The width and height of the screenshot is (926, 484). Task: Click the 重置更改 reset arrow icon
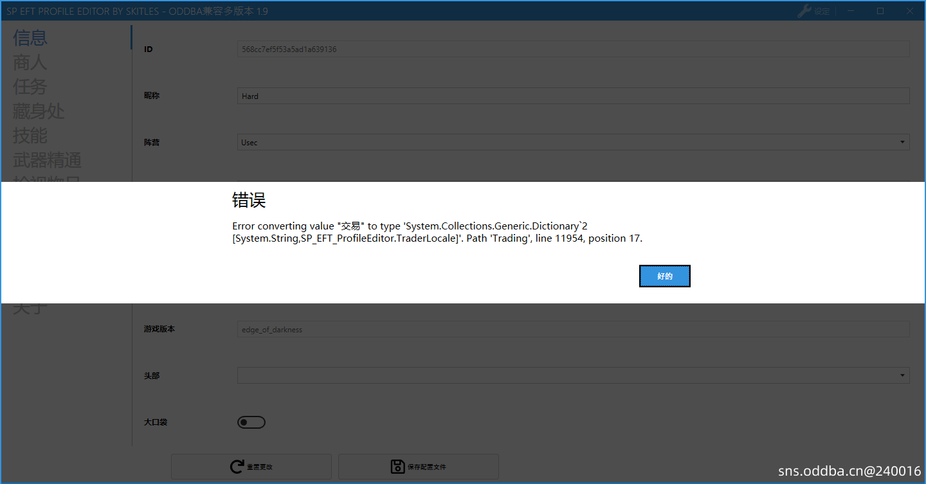[x=237, y=467]
